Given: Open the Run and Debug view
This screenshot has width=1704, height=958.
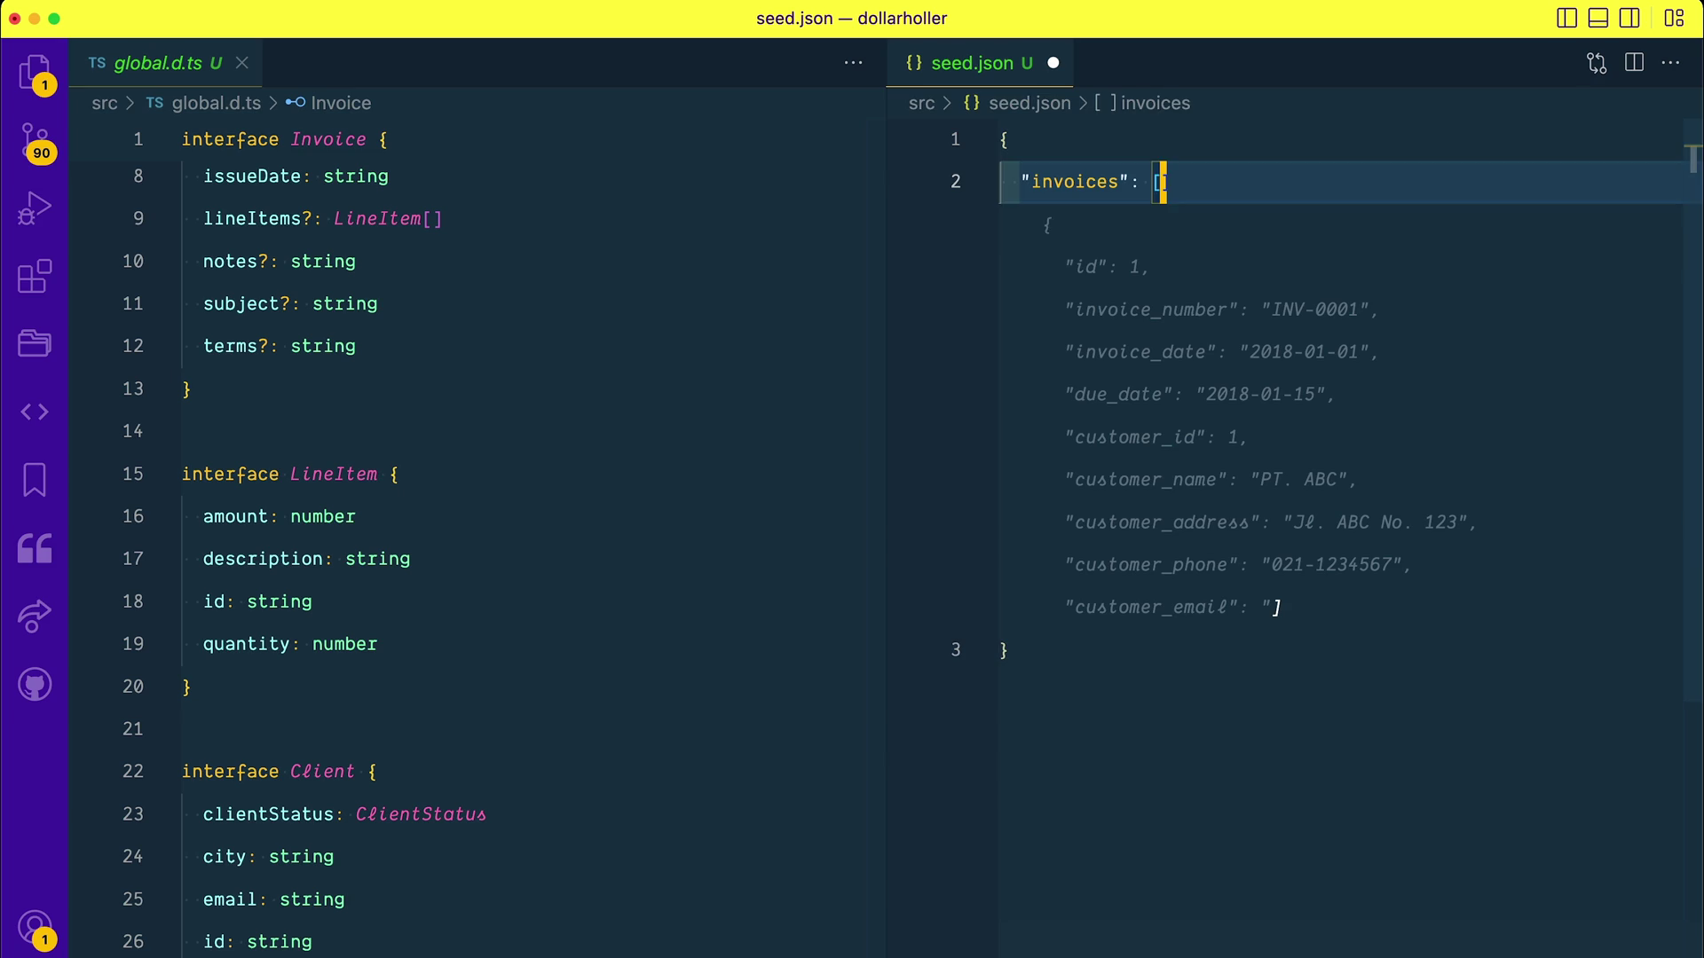Looking at the screenshot, I should [35, 208].
